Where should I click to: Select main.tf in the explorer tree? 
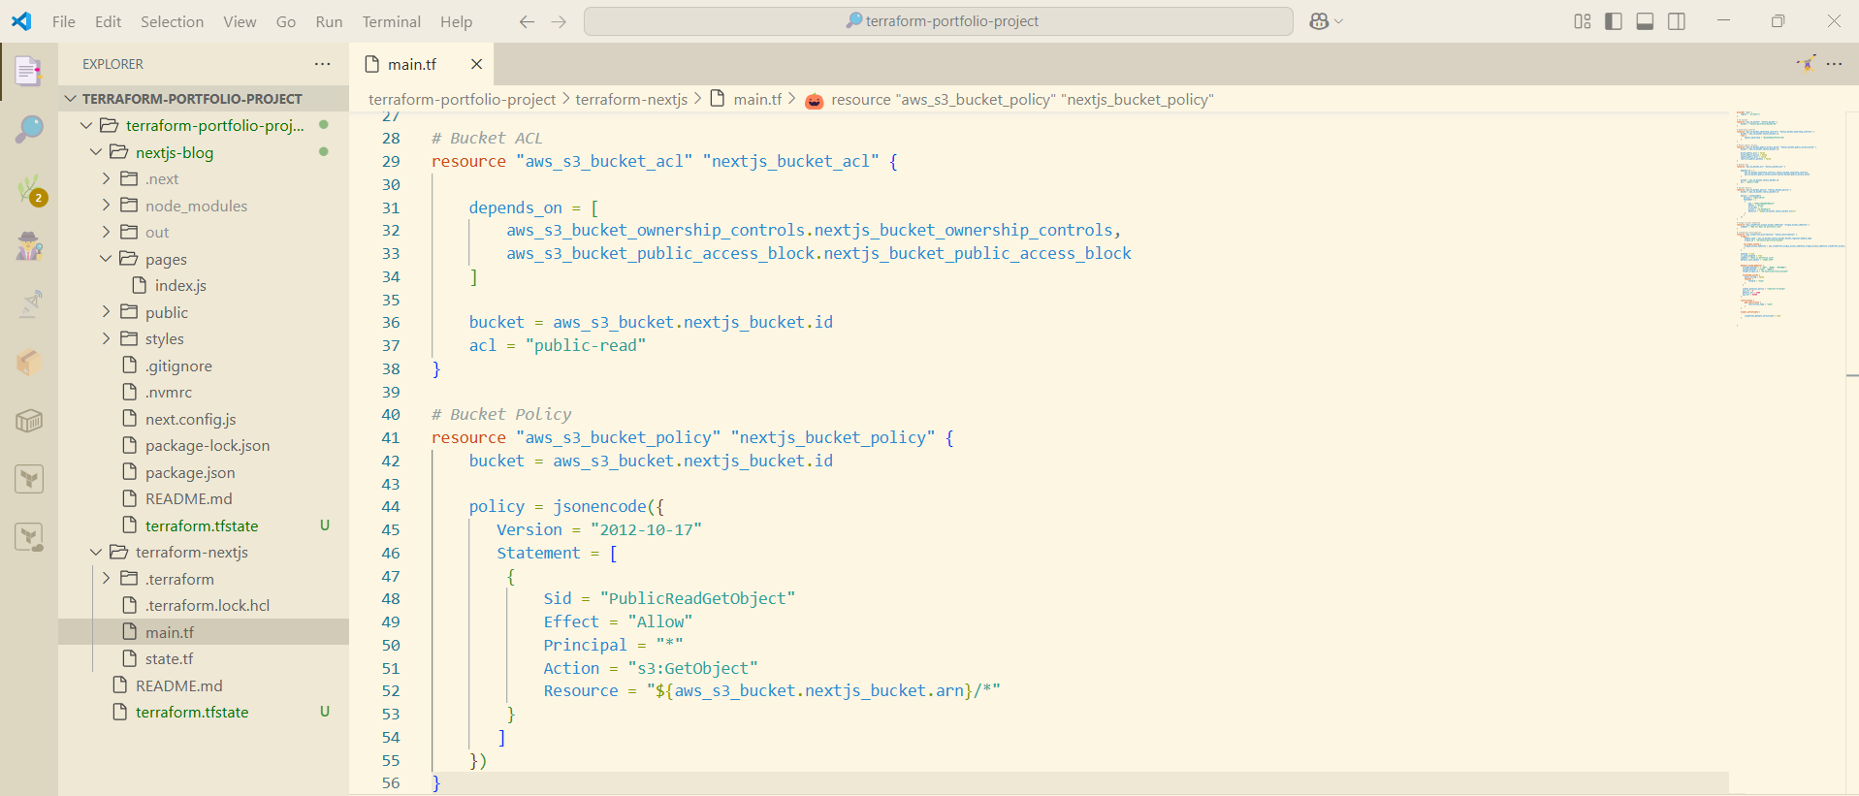tap(170, 632)
